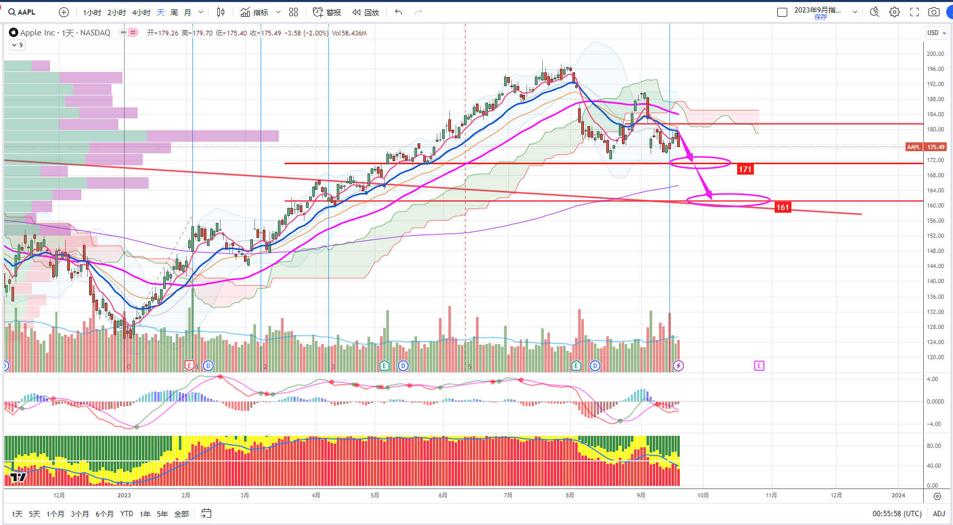This screenshot has width=953, height=525.
Task: Click the TradingView logo on the chart
Action: pos(18,477)
